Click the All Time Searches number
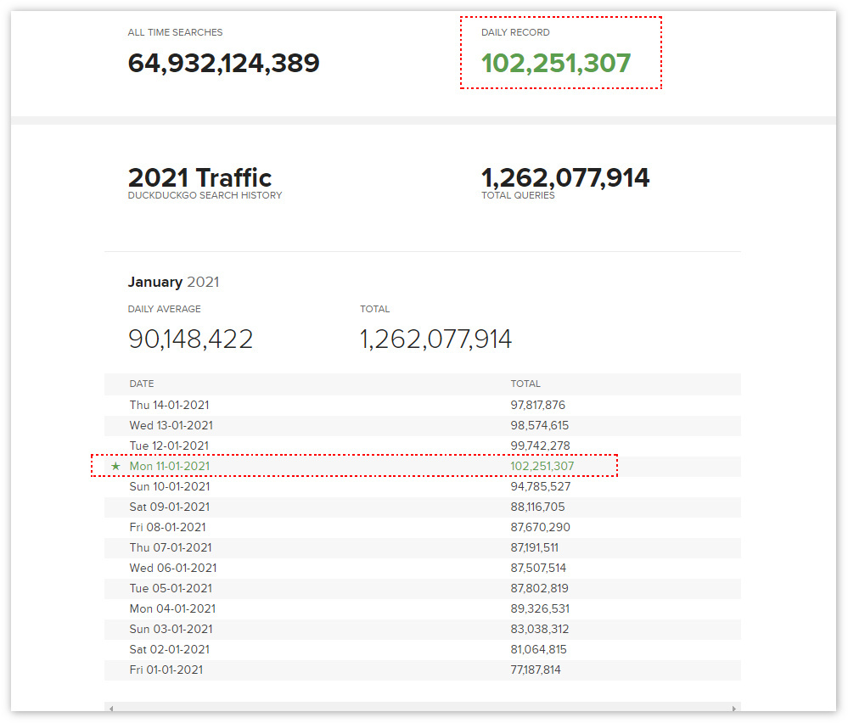 click(x=223, y=64)
